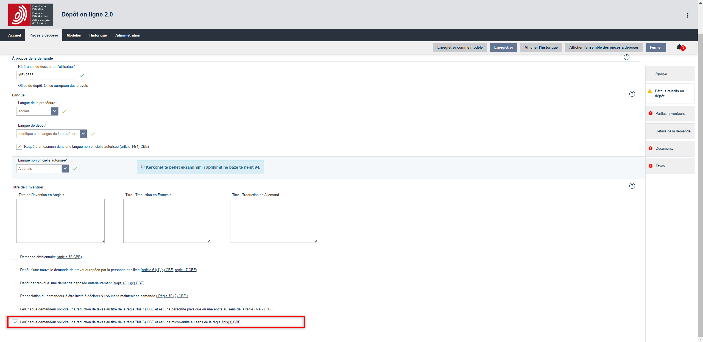
Task: Open help icon for Langue section
Action: click(x=632, y=94)
